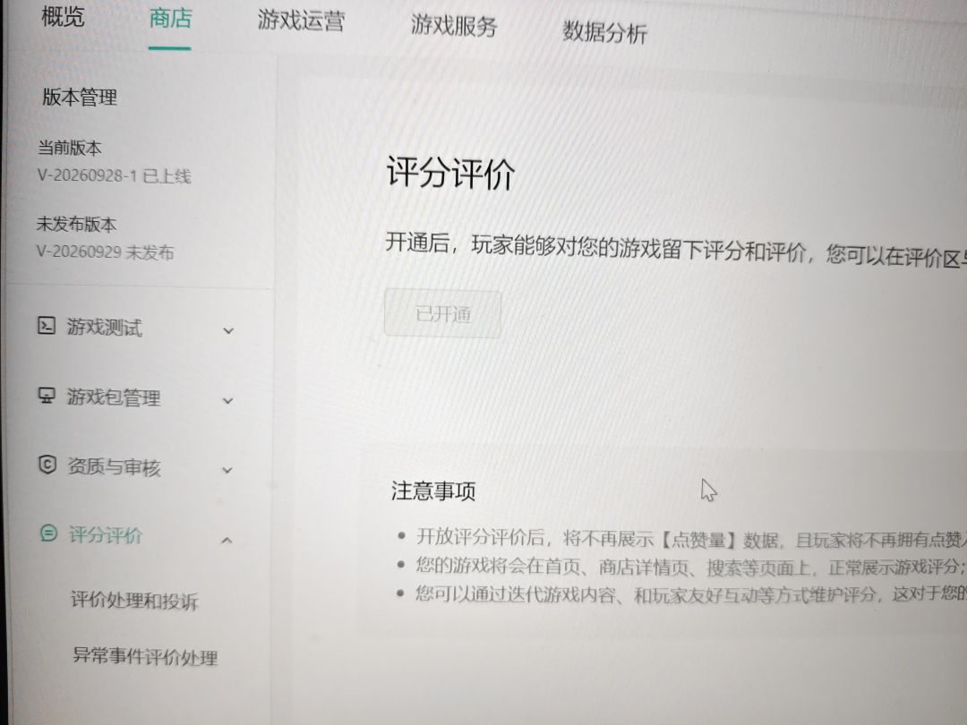
Task: Open the 游戏运营 tab
Action: 301,21
